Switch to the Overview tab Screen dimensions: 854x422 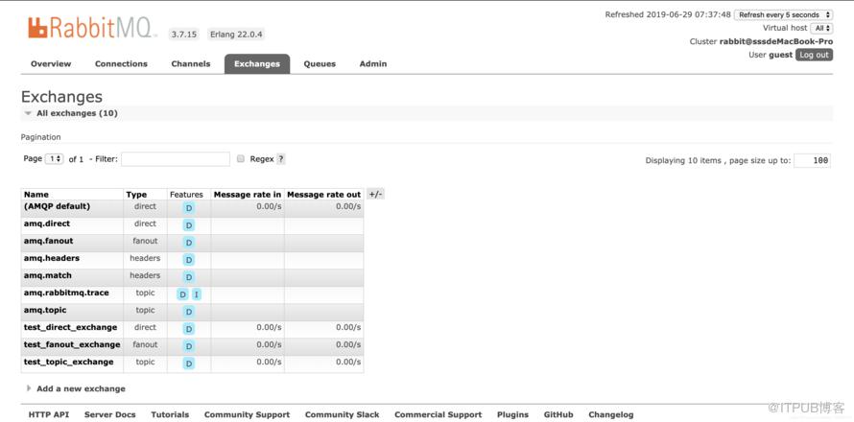click(x=51, y=63)
